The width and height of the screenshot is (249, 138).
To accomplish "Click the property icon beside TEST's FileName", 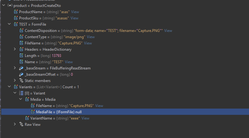I will coord(21,43).
